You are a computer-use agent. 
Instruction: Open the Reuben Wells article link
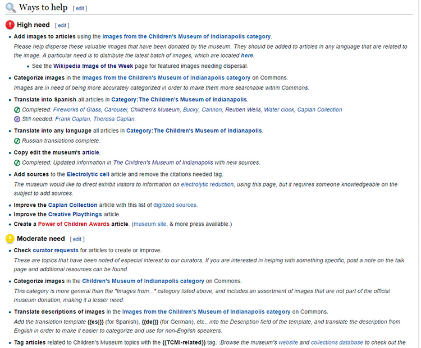click(x=242, y=110)
